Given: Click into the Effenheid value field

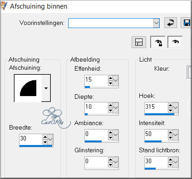Looking at the screenshot, I should pos(96,80).
